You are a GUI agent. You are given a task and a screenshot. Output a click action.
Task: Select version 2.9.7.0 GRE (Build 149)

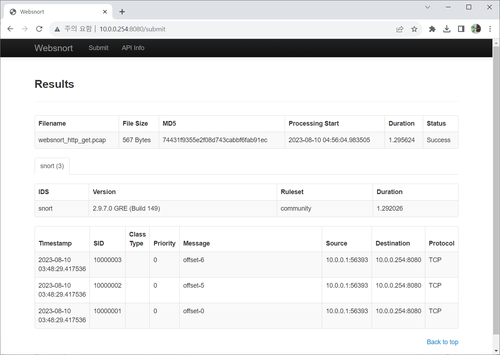126,208
